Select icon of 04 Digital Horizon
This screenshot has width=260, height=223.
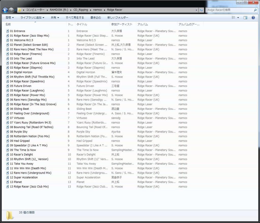click(7, 72)
